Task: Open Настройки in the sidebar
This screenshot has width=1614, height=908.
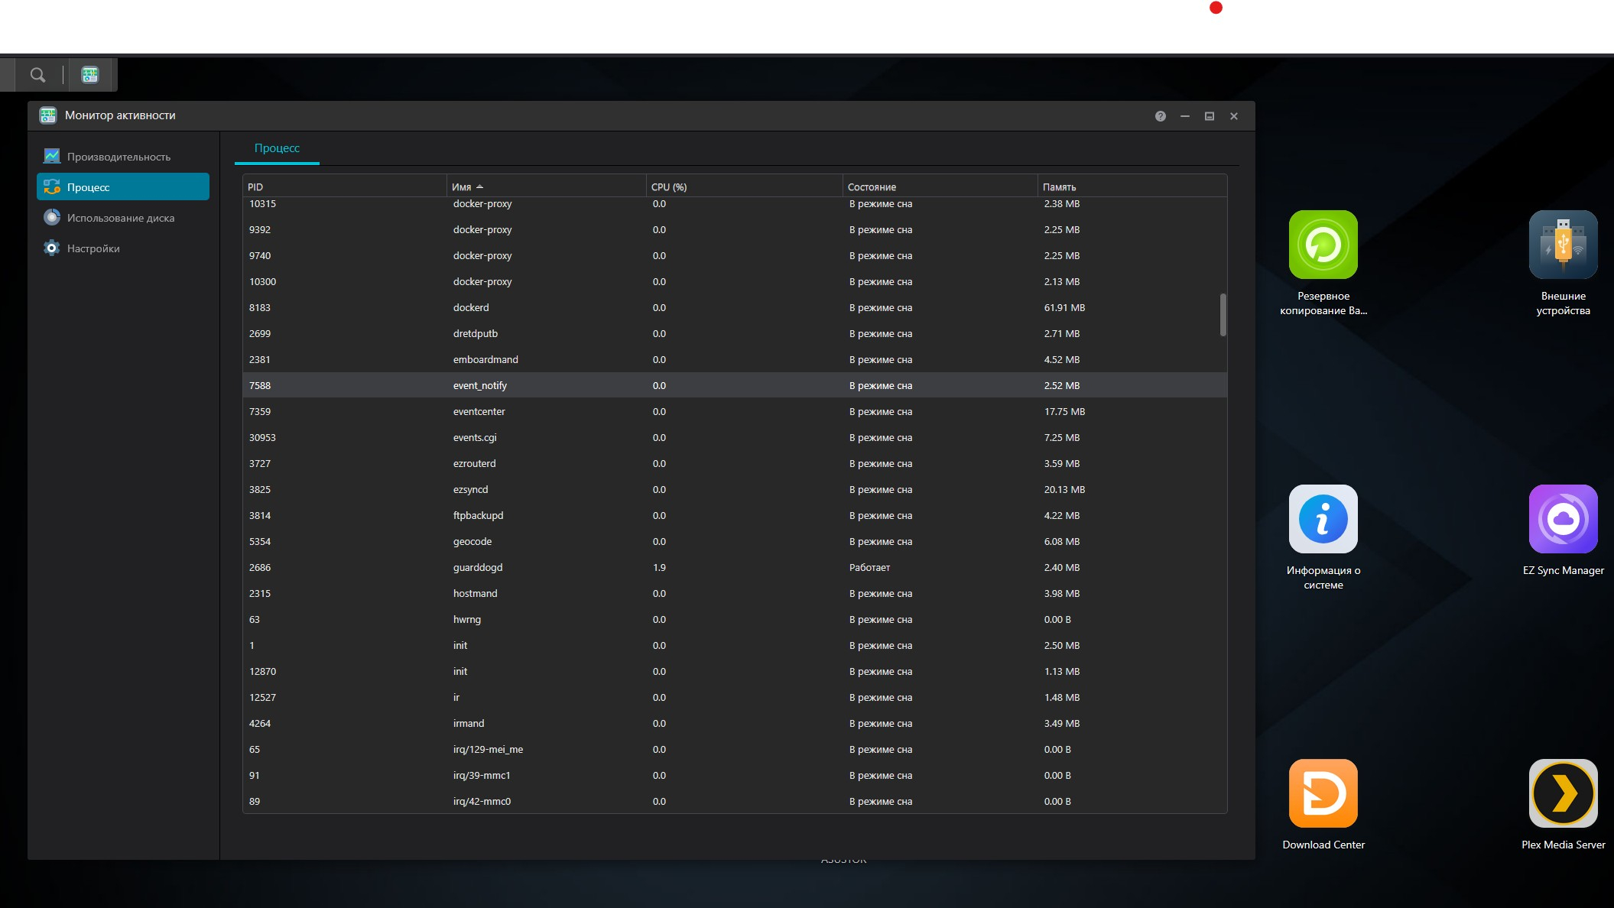Action: pyautogui.click(x=93, y=248)
